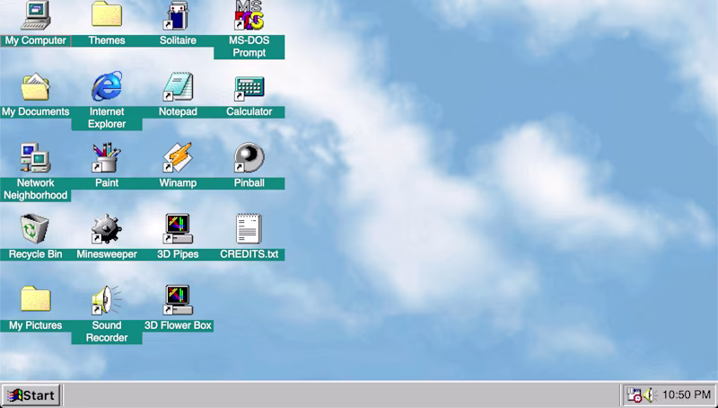Viewport: 718px width, 408px height.
Task: Select the My Documents folder icon
Action: 35,86
